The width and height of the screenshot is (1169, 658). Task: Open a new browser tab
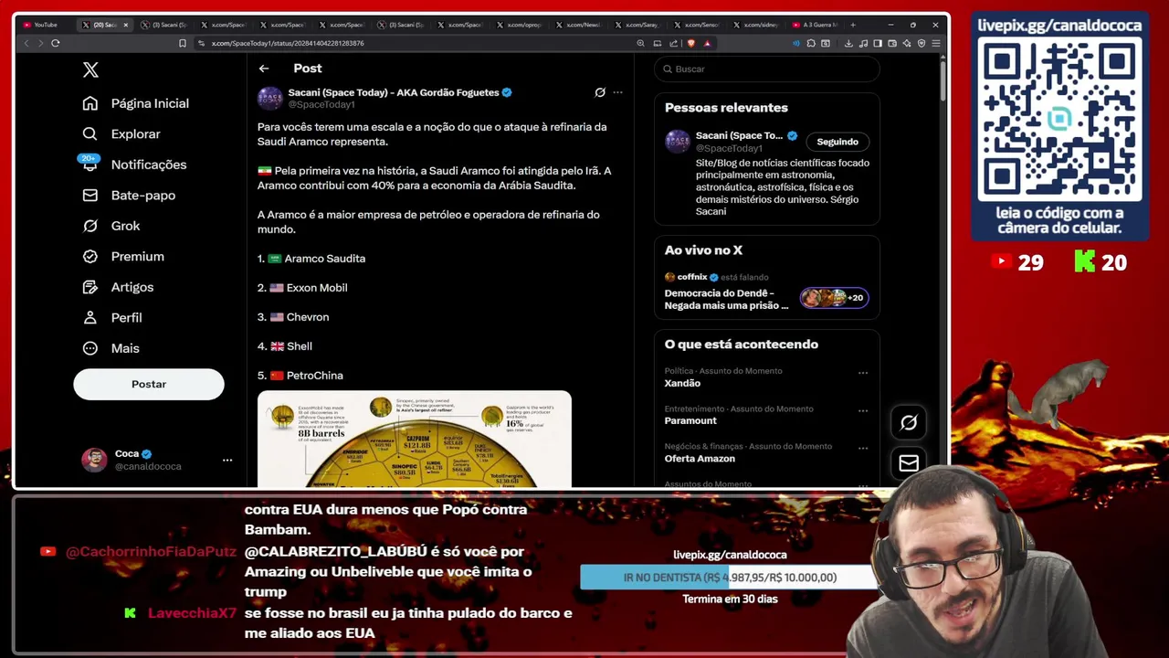(x=853, y=25)
